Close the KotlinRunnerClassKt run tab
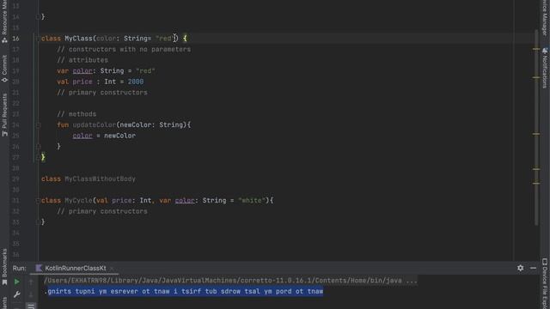The height and width of the screenshot is (309, 550). tap(112, 269)
